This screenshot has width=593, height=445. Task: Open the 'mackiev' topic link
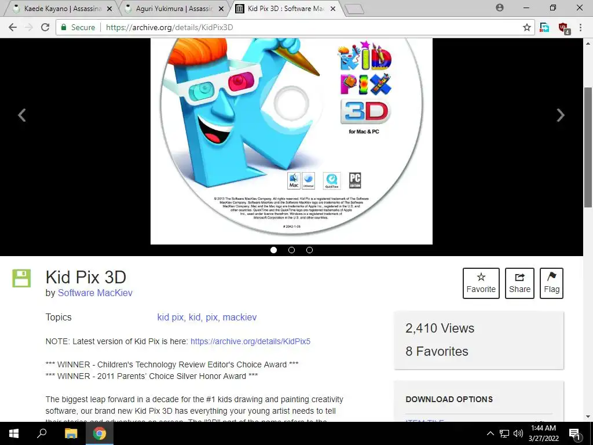240,317
